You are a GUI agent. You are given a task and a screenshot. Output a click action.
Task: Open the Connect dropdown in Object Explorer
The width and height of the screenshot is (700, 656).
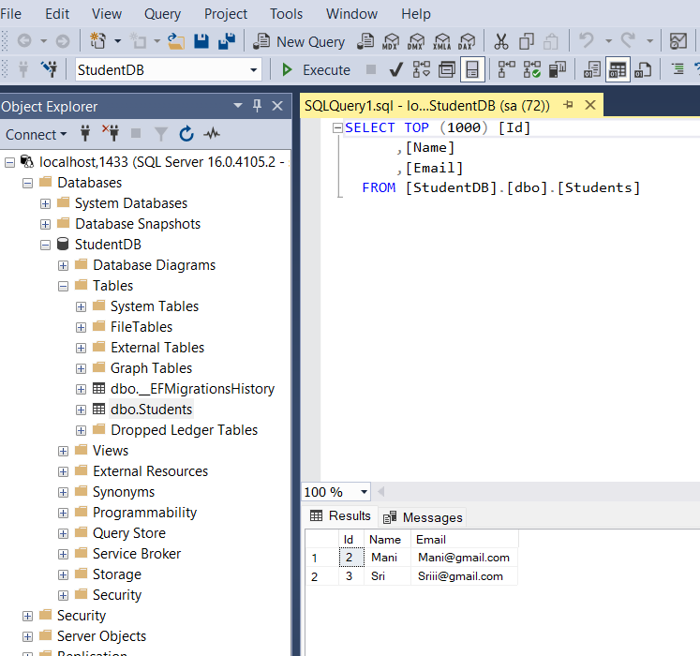(x=36, y=134)
